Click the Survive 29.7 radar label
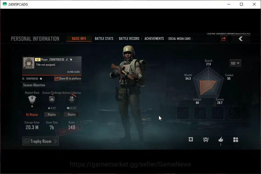Image resolution: width=261 pixels, height=174 pixels. 220,101
